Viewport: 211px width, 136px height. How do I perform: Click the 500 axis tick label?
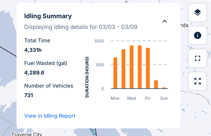[100, 65]
